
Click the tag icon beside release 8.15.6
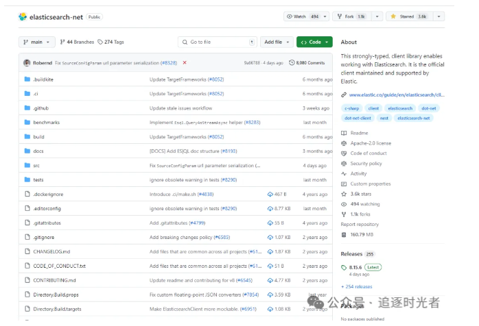pyautogui.click(x=344, y=268)
